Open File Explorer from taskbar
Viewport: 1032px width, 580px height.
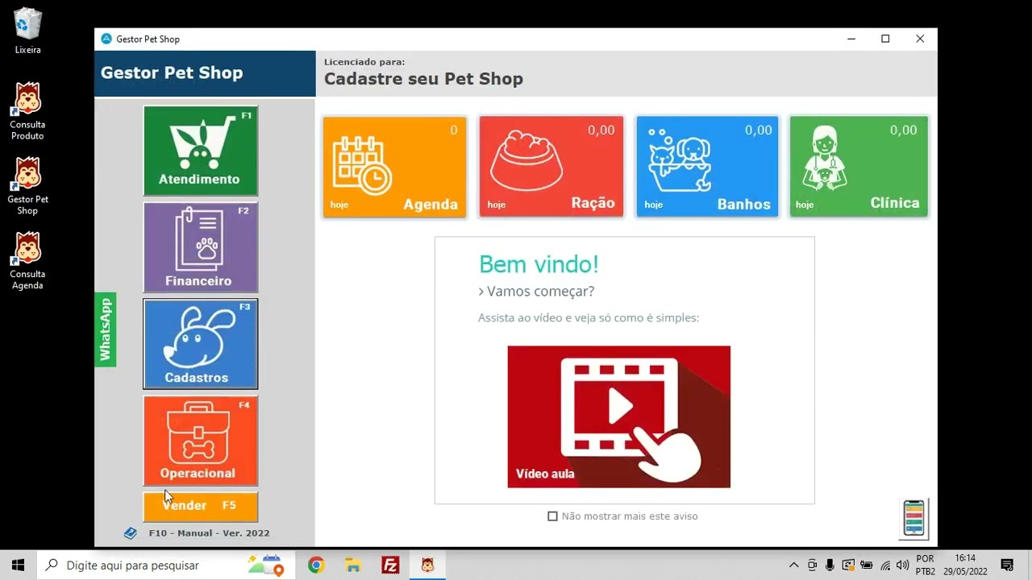click(x=353, y=565)
